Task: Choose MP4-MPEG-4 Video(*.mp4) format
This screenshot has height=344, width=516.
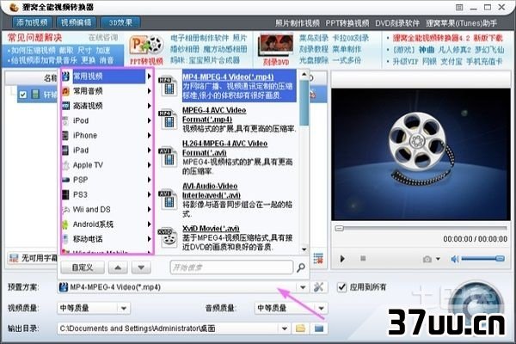Action: click(x=239, y=86)
